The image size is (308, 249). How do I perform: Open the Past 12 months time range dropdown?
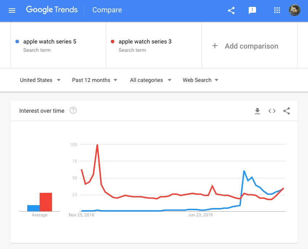pos(95,80)
